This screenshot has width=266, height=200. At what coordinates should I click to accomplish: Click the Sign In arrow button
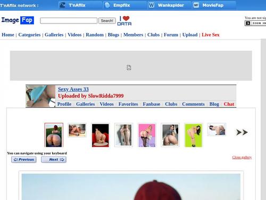[248, 23]
